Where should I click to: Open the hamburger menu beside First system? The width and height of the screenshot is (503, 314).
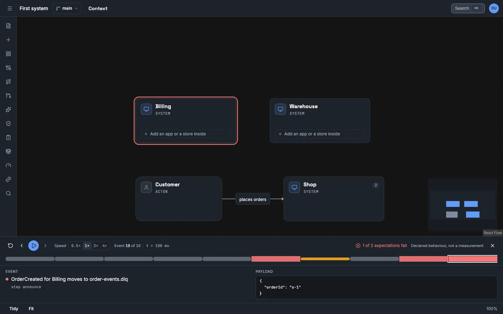tap(10, 8)
